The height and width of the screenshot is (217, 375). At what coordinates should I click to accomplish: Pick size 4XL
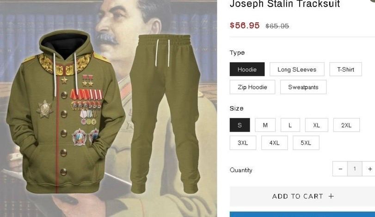click(x=274, y=143)
